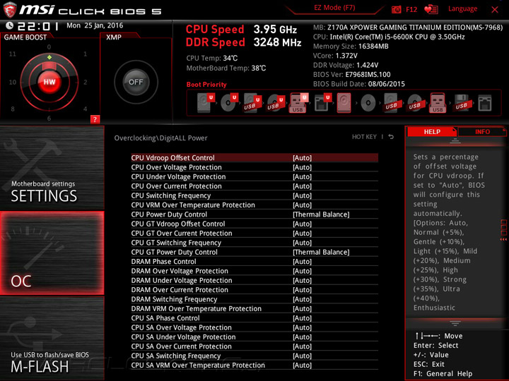Open the OC overclocking section
Viewport: 509px width, 381px height.
(x=52, y=253)
